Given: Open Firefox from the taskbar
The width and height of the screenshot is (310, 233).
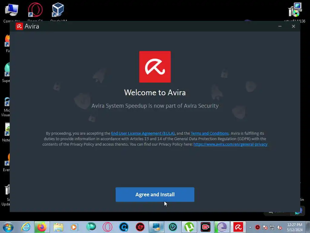Looking at the screenshot, I should pyautogui.click(x=42, y=227).
